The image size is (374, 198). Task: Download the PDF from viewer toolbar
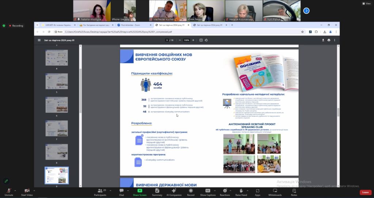point(323,40)
